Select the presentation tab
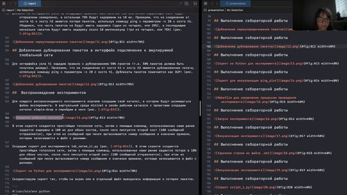 (235, 3)
